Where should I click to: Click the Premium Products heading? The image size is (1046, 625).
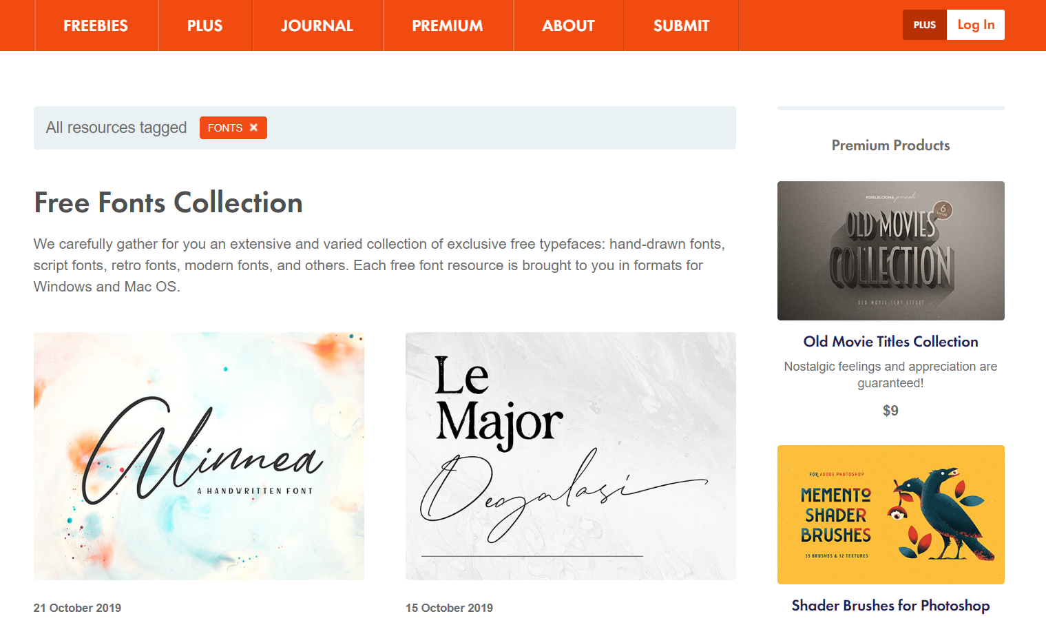click(x=891, y=145)
